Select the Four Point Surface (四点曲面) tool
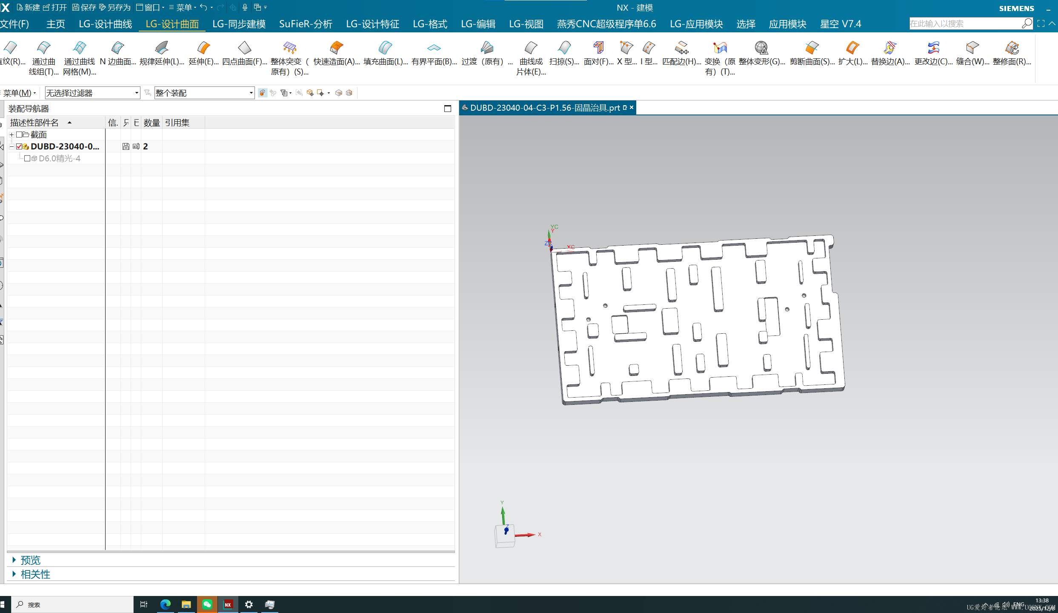 (244, 48)
